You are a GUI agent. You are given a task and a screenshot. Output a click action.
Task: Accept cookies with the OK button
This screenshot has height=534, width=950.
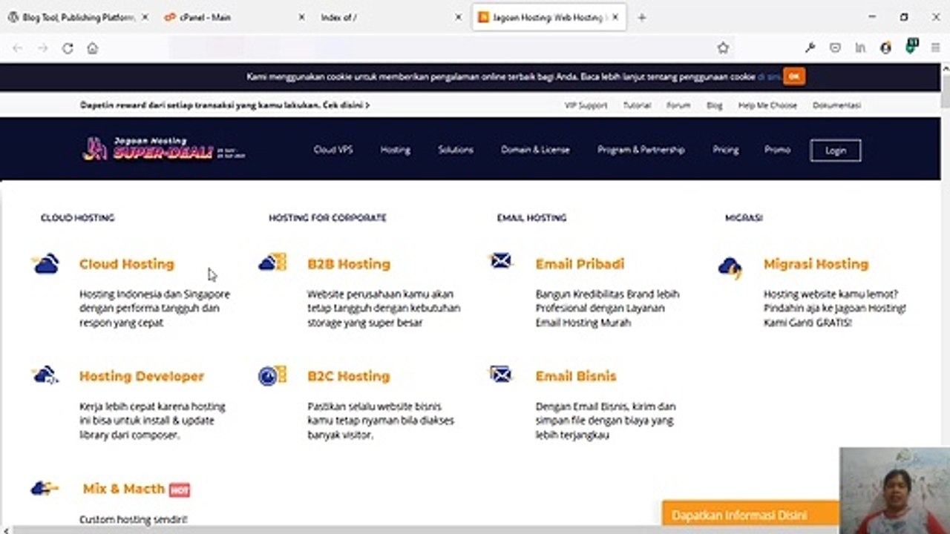[794, 76]
